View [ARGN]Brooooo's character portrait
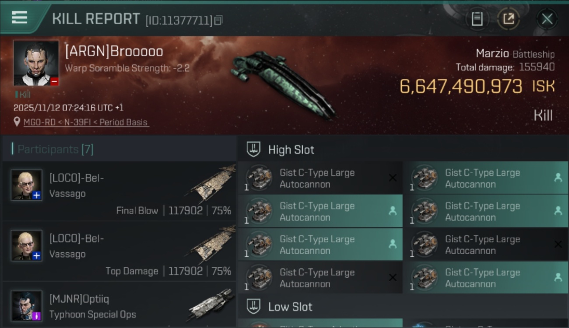Image resolution: width=569 pixels, height=328 pixels. [x=36, y=63]
